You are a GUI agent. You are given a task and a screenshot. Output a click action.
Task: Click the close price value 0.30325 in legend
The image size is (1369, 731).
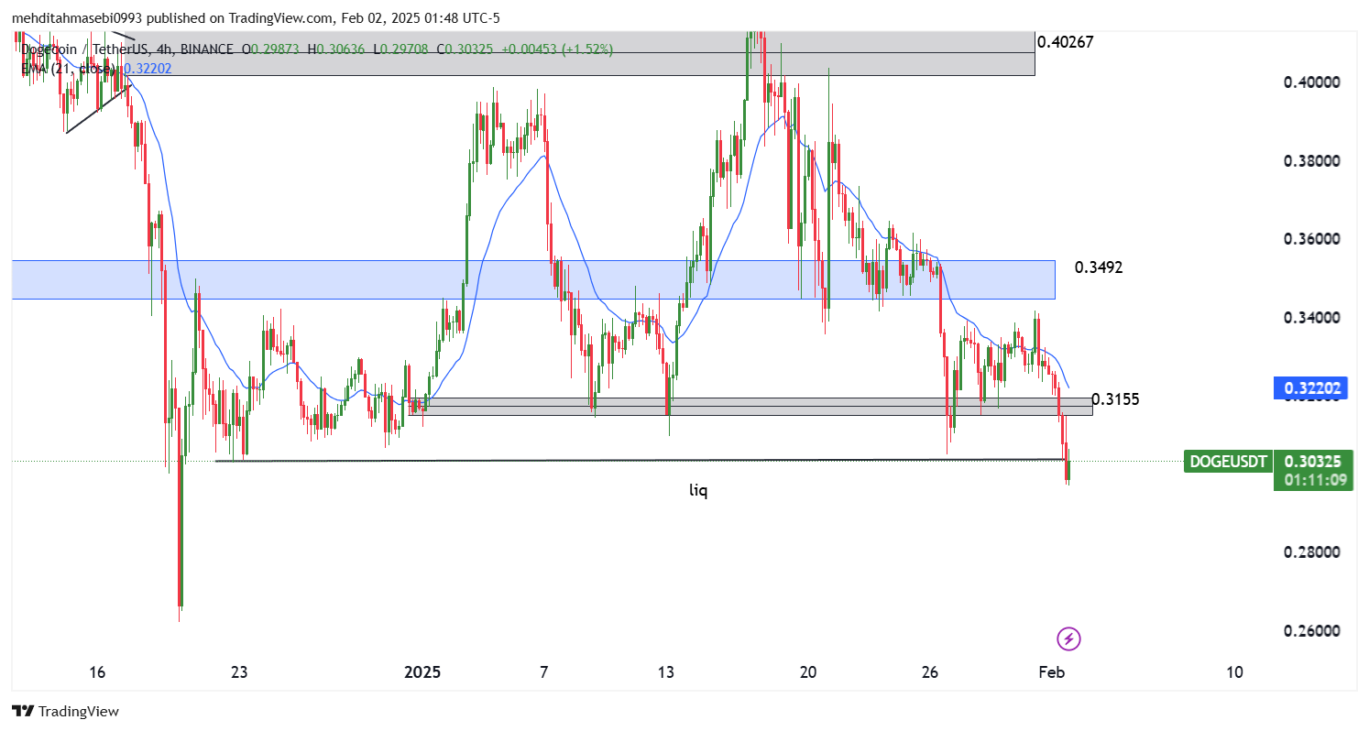point(468,48)
